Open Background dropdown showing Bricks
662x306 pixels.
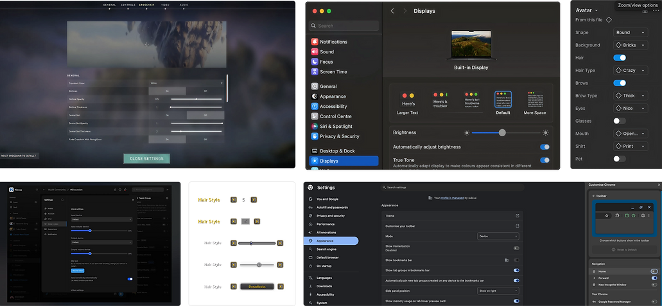(631, 45)
